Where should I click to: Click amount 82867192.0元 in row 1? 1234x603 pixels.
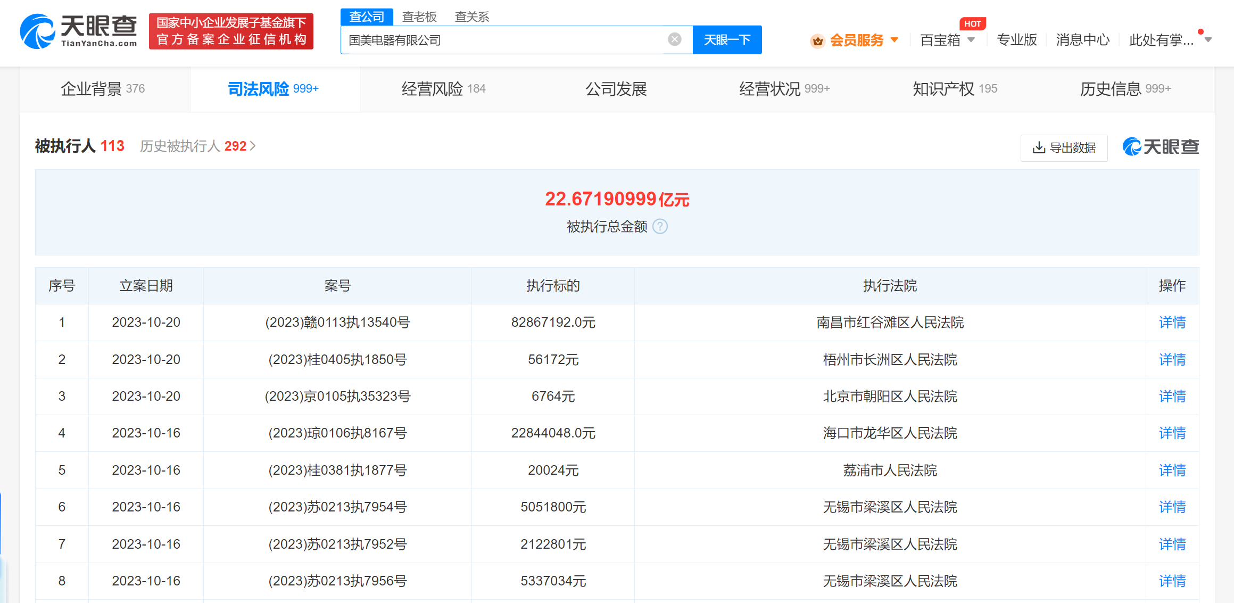pos(553,323)
